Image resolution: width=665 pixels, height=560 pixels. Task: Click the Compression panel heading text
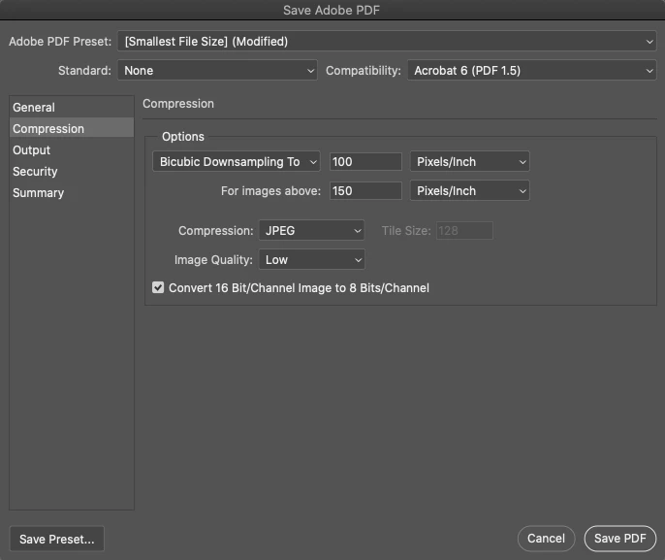[178, 103]
